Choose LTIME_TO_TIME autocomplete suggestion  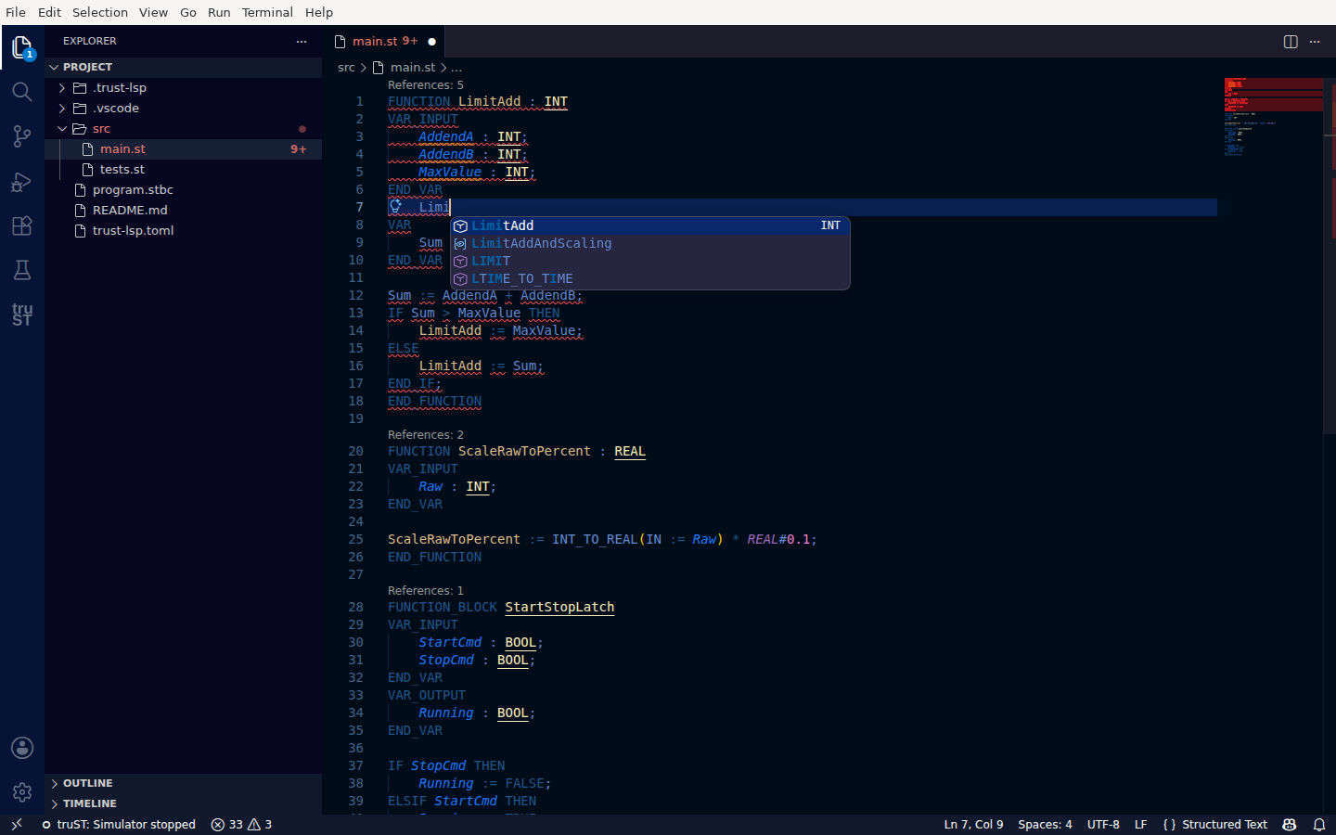pyautogui.click(x=650, y=278)
